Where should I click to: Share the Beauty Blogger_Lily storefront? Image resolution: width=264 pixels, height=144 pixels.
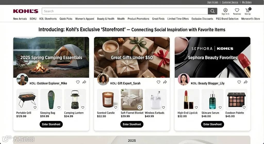pos(246,82)
